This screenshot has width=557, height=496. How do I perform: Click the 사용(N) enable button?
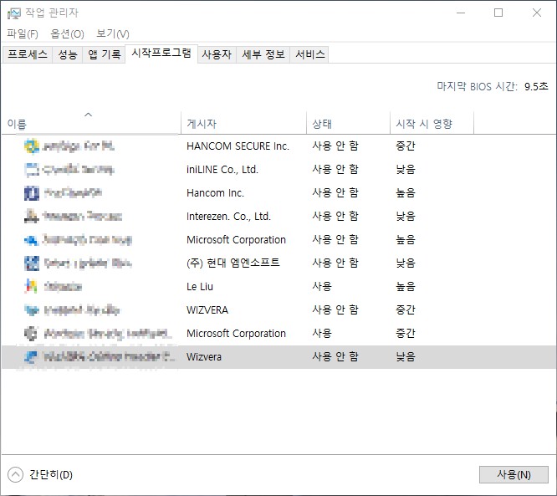click(514, 475)
